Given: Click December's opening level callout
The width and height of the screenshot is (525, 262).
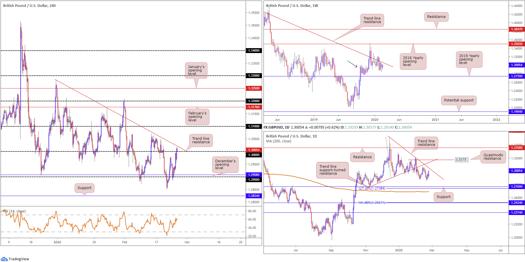Looking at the screenshot, I should [x=225, y=164].
